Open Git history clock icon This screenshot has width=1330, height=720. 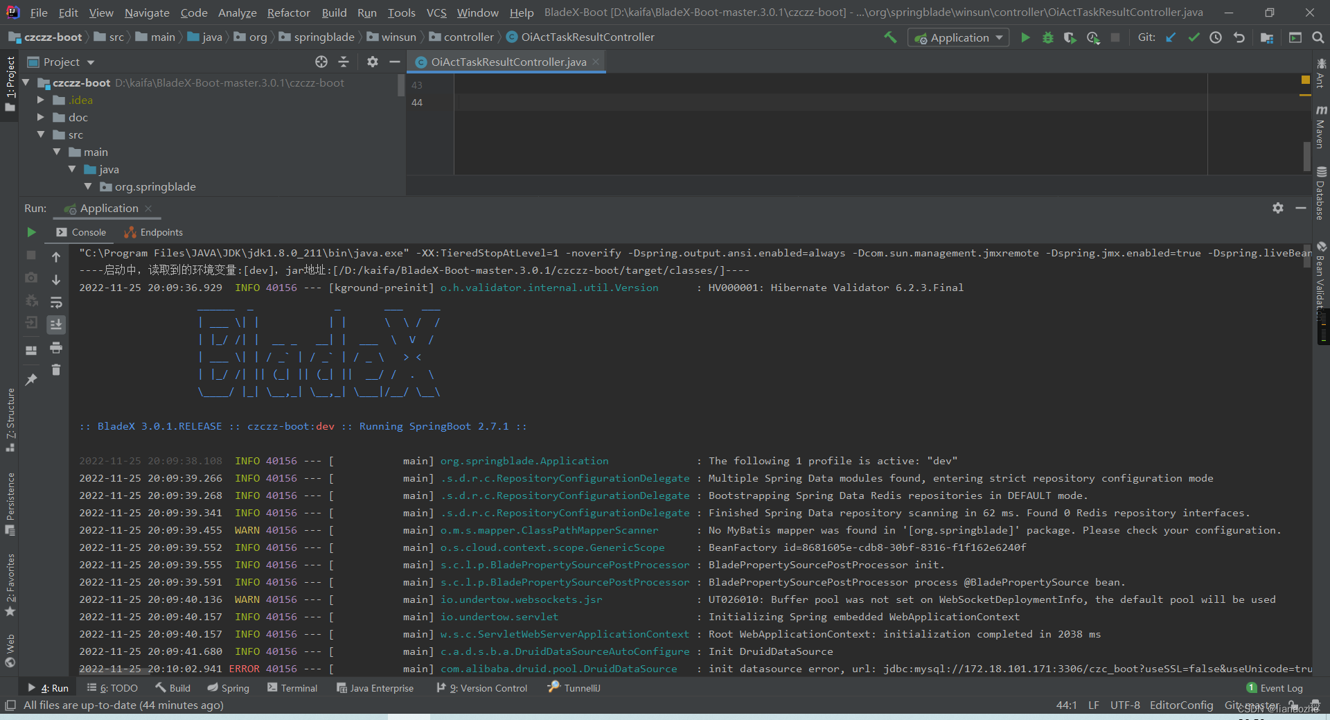pyautogui.click(x=1216, y=37)
